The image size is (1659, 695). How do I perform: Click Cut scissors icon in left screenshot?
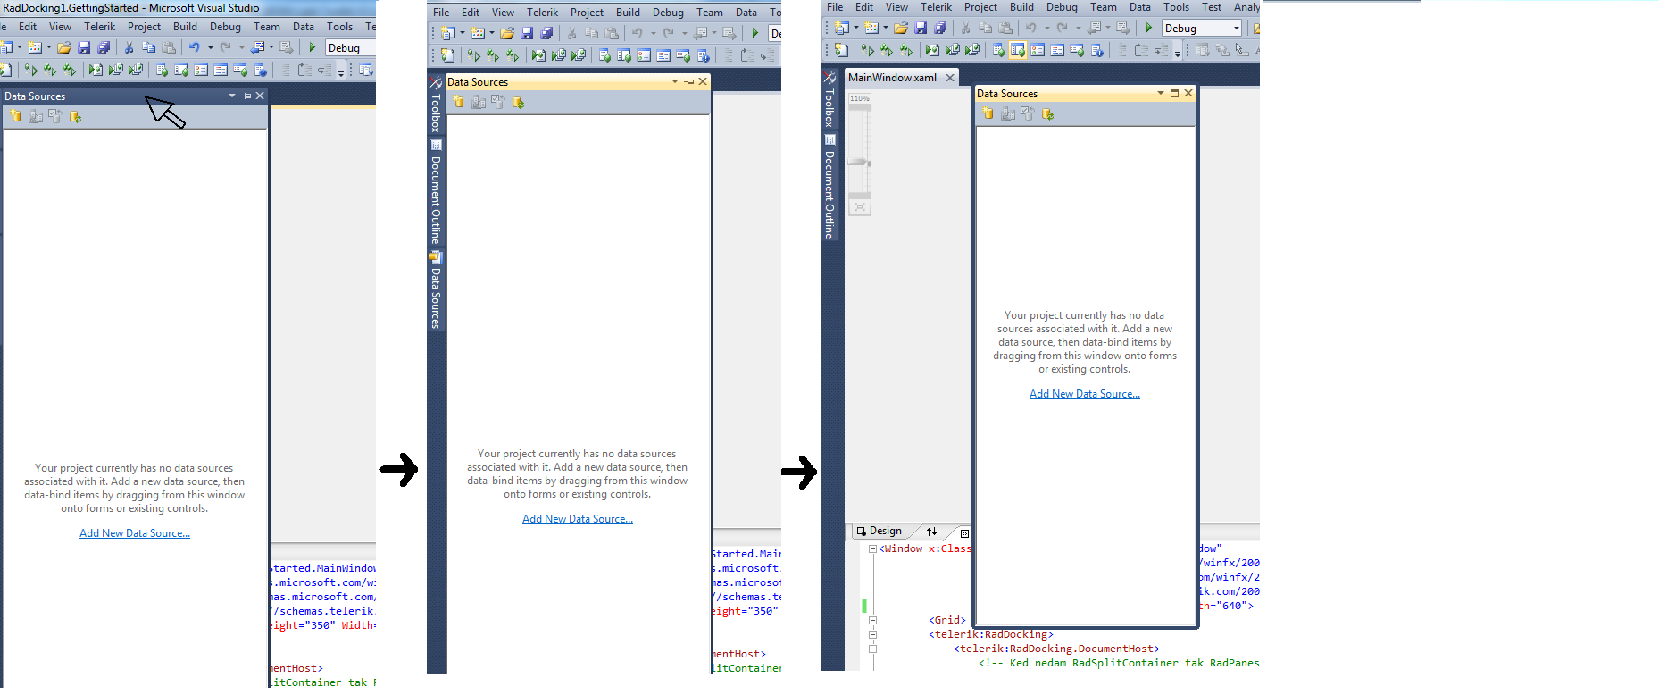pos(129,47)
